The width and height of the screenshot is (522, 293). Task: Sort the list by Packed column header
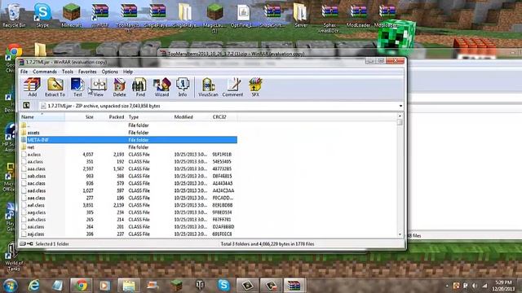point(111,117)
